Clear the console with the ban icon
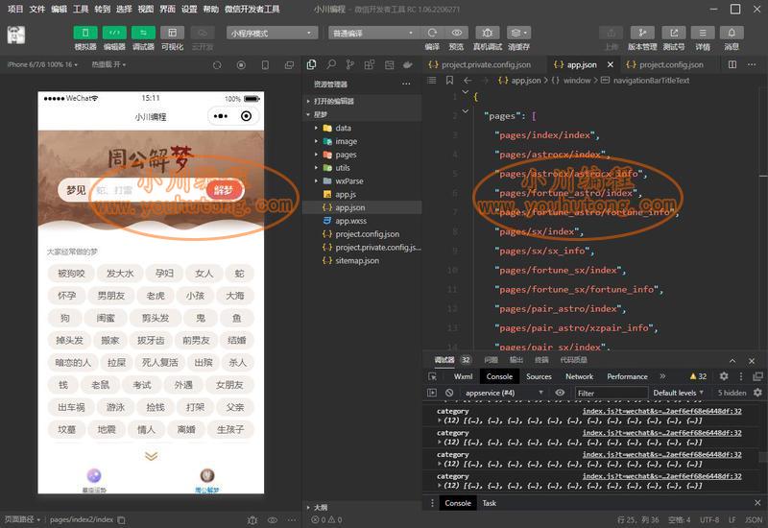This screenshot has width=768, height=528. pos(449,393)
